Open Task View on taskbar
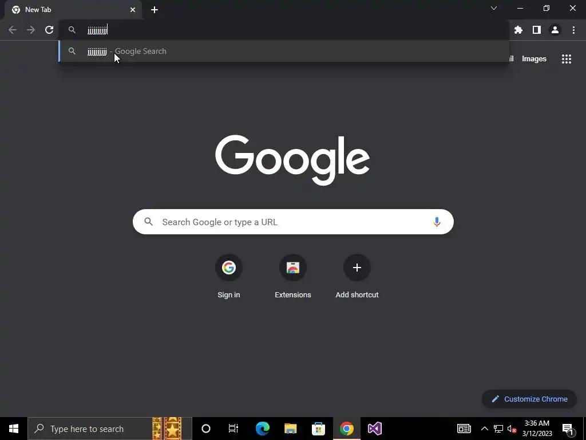Screen dimensions: 586x440 tap(233, 429)
